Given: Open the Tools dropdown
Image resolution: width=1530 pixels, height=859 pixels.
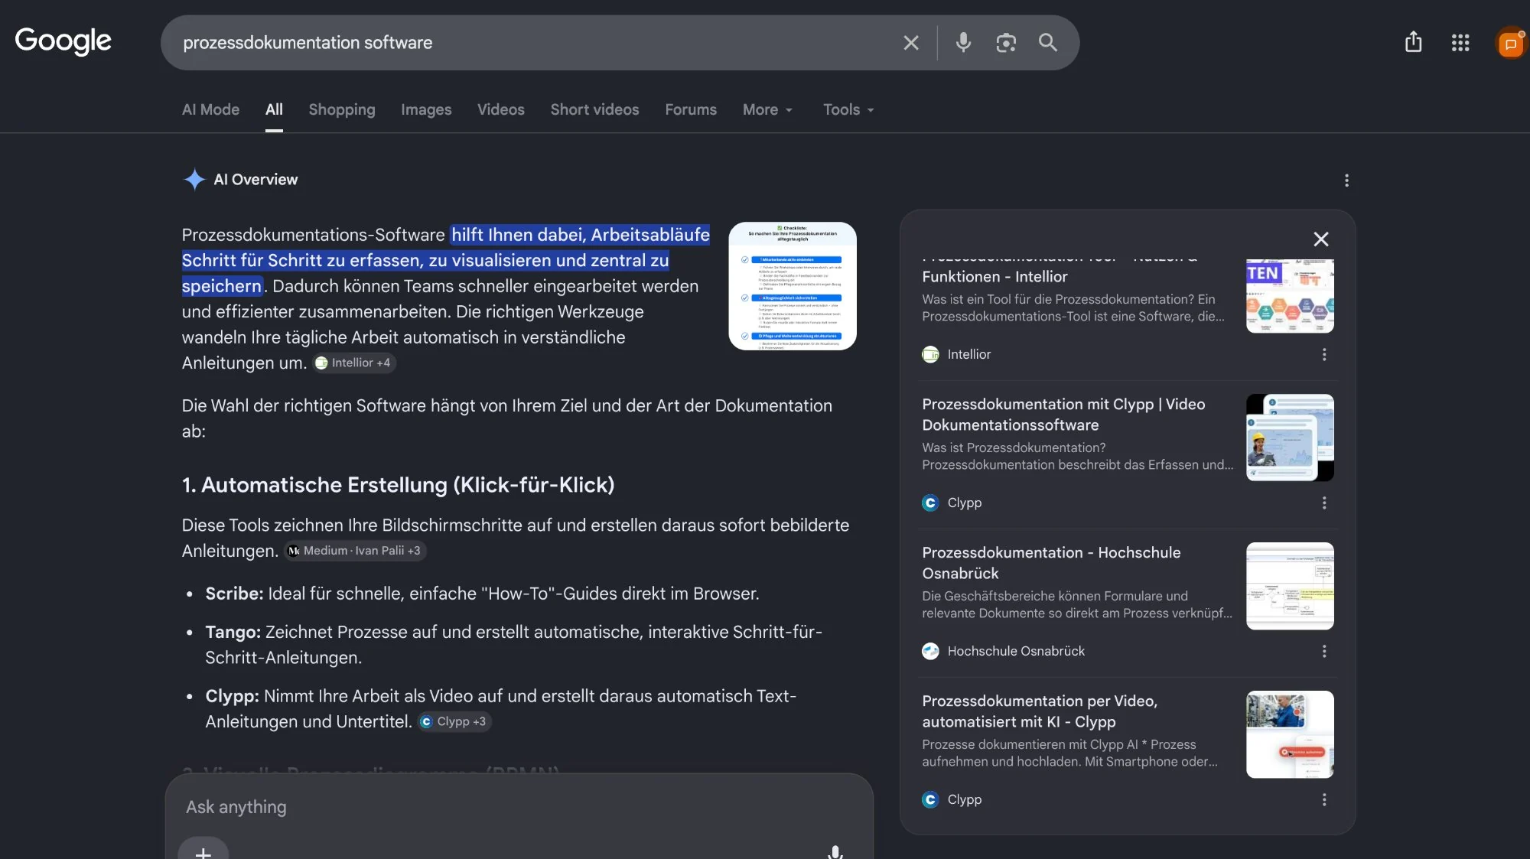Looking at the screenshot, I should pos(848,109).
